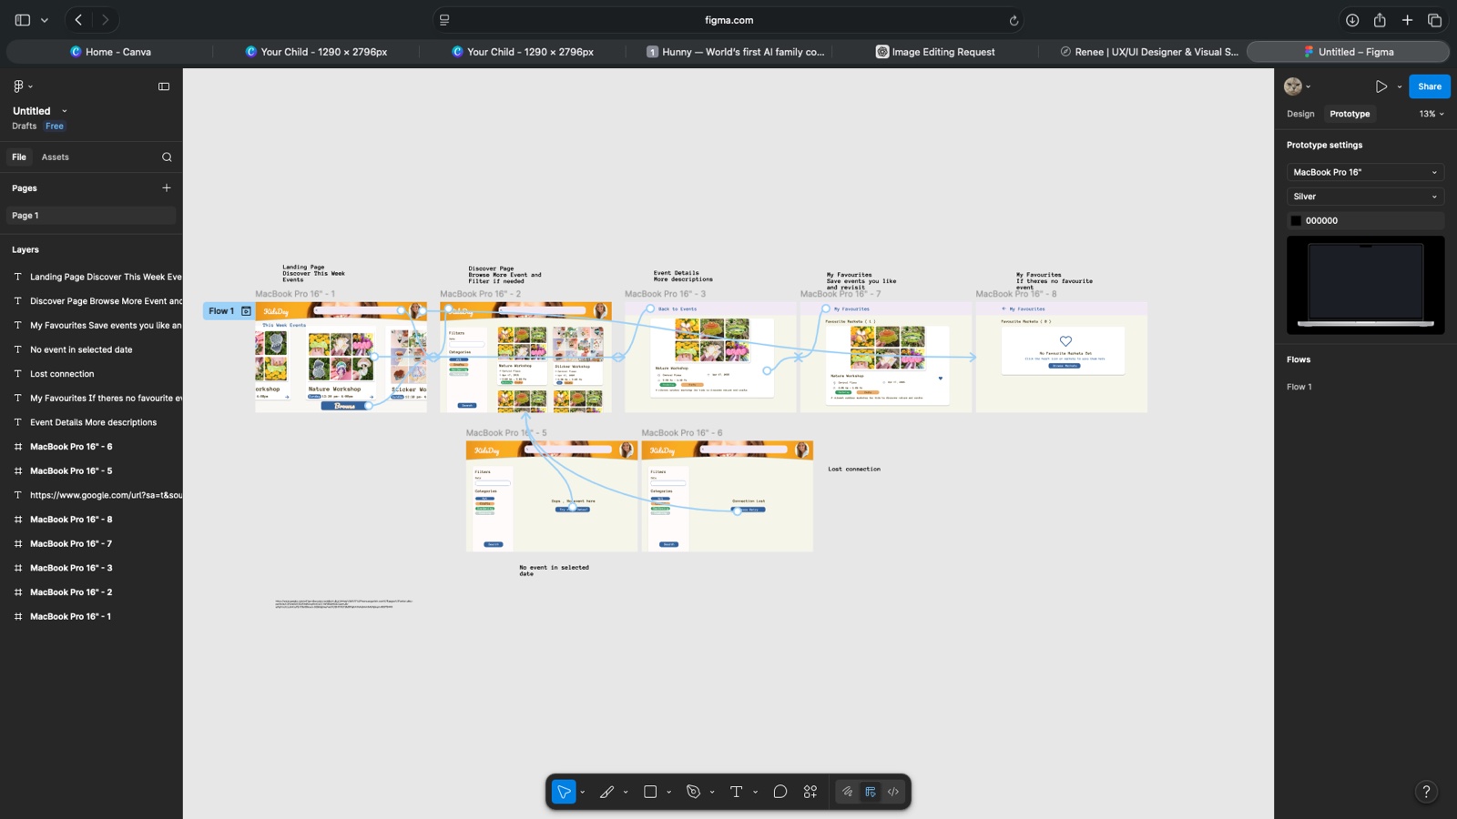Open the browser downloads icon
This screenshot has width=1457, height=819.
point(1352,20)
